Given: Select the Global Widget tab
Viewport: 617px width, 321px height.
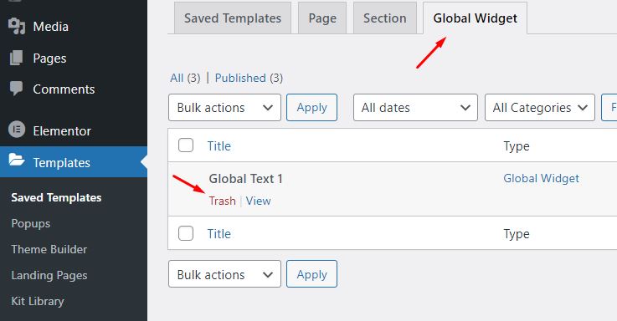Looking at the screenshot, I should [x=475, y=18].
